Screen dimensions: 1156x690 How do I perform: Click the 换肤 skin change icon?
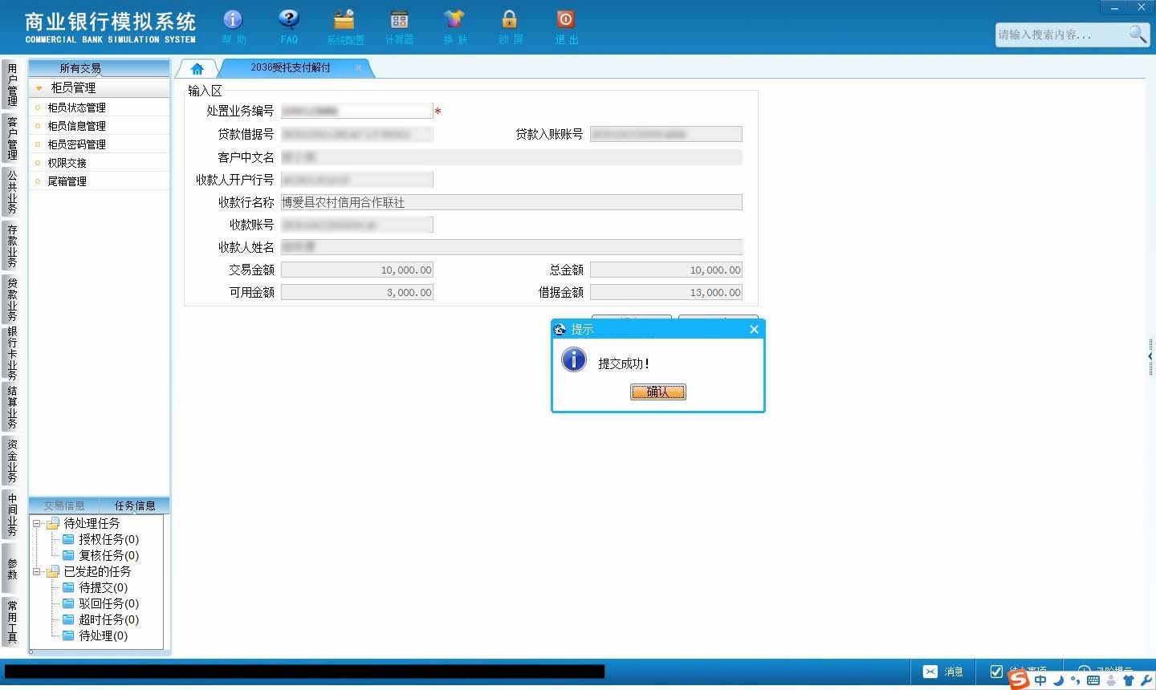coord(454,20)
